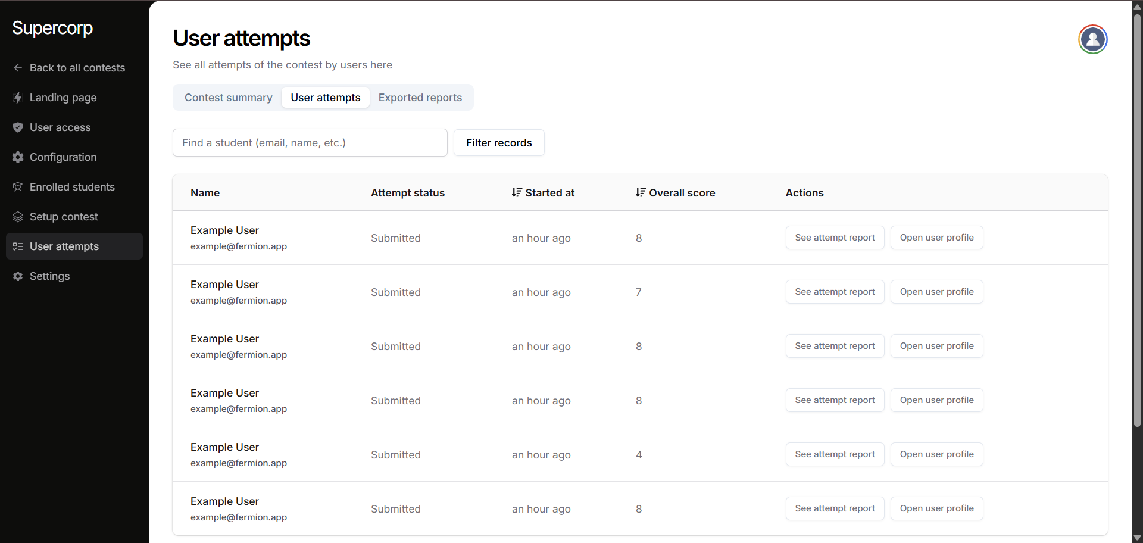Sort by Started at column icon
1143x543 pixels.
517,192
